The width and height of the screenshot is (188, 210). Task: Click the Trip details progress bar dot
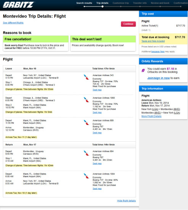pos(102,6)
